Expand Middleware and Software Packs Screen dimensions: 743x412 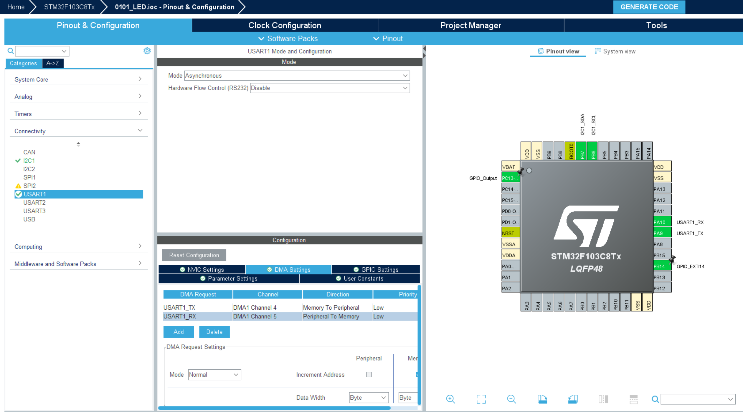click(x=79, y=264)
